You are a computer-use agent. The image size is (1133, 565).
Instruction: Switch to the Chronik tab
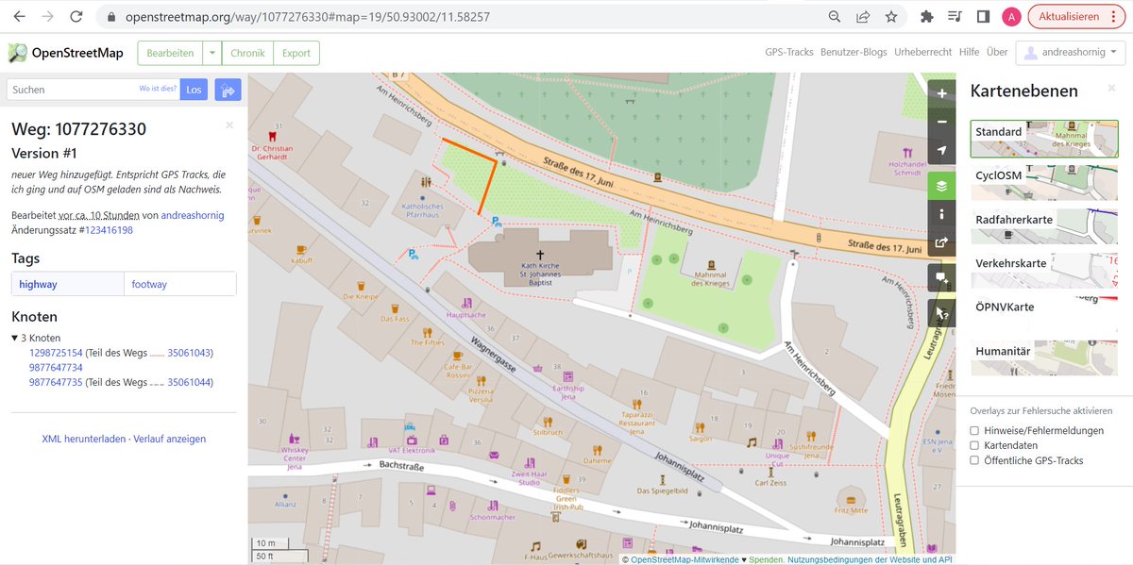[x=247, y=53]
